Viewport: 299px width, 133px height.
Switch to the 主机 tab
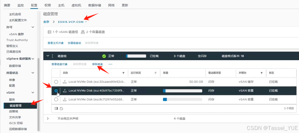point(61,5)
